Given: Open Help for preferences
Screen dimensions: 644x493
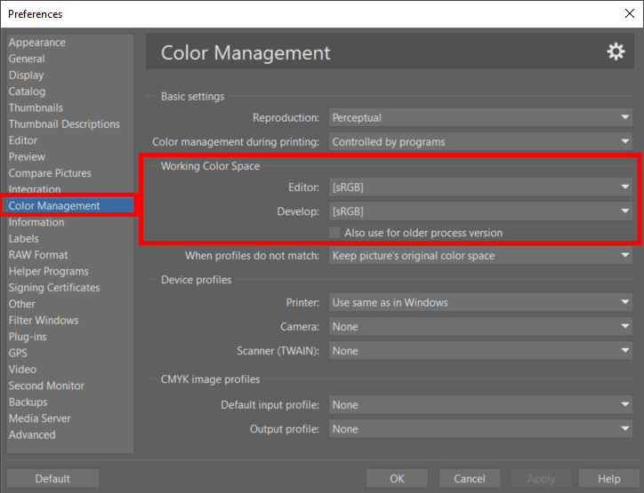Looking at the screenshot, I should (608, 479).
